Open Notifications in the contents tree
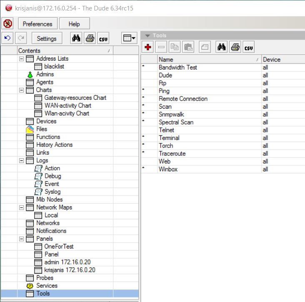This screenshot has width=305, height=302. [x=51, y=231]
